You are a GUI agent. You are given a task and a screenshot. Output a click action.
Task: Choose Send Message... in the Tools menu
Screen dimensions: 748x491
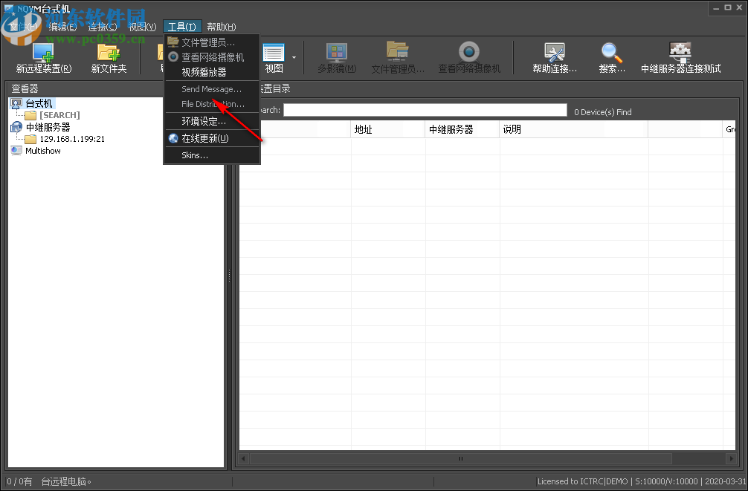[213, 89]
